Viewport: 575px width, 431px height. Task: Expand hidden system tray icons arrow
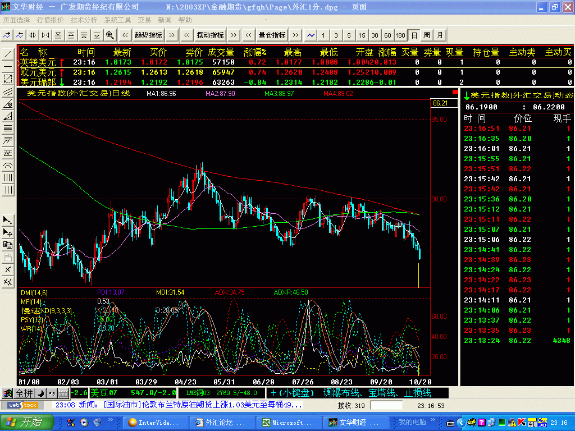click(x=462, y=423)
